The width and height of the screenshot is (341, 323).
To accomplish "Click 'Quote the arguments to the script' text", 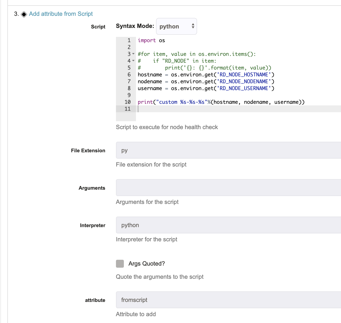I will pos(160,277).
